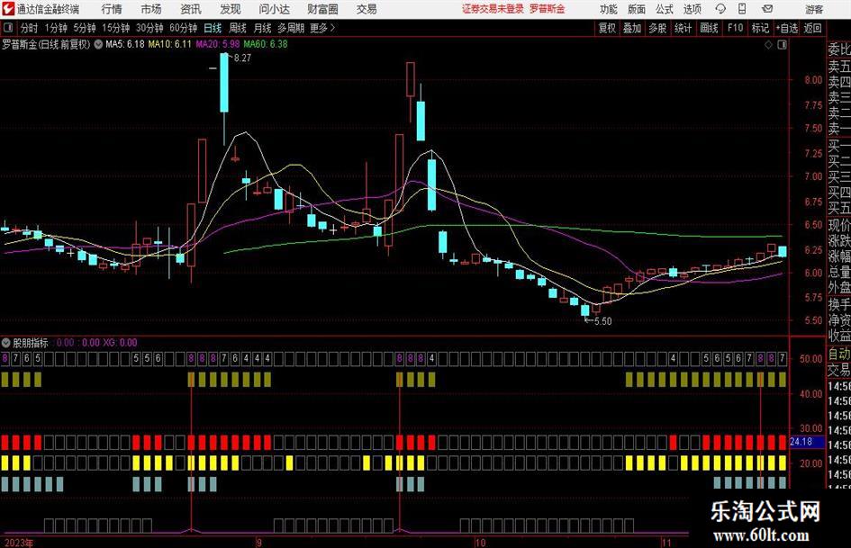The image size is (851, 548).
Task: Click the diamond icon above the chart
Action: point(768,45)
